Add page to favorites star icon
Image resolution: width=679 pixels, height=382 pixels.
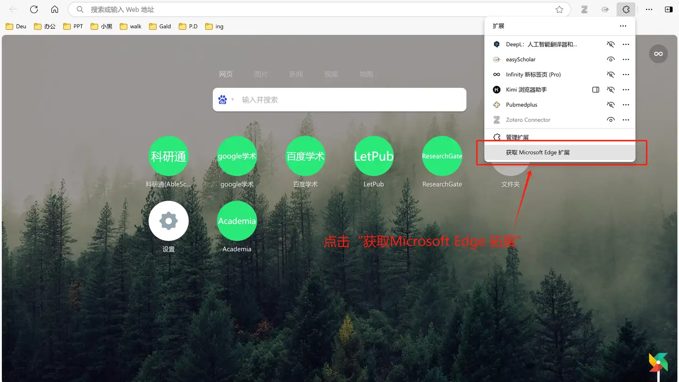pyautogui.click(x=559, y=9)
